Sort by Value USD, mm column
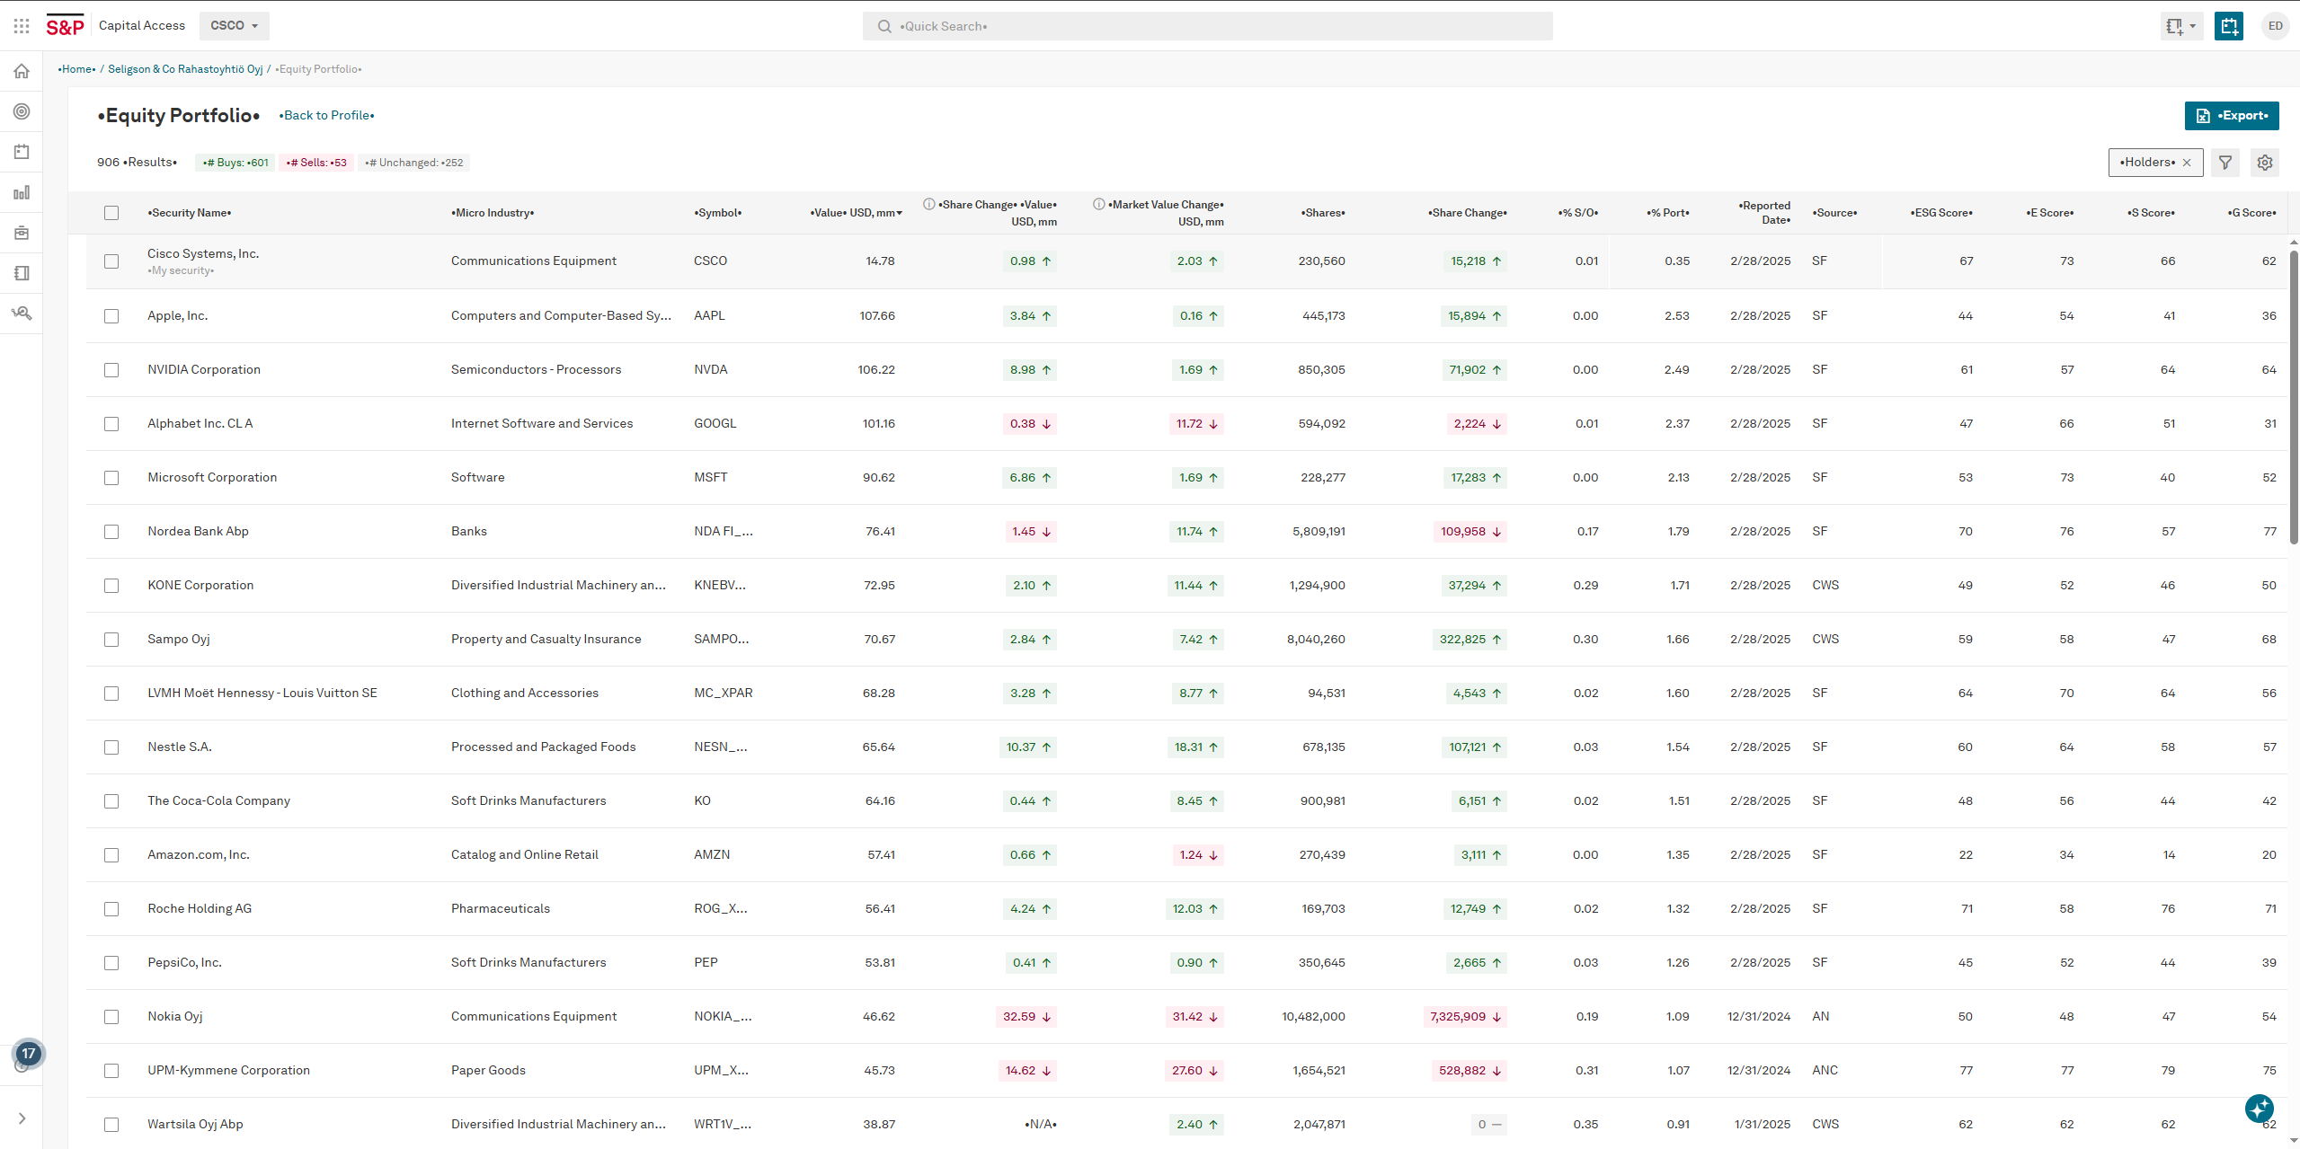2300x1149 pixels. [855, 213]
